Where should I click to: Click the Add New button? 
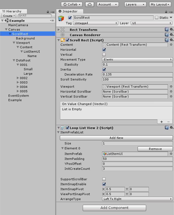tap(116, 138)
